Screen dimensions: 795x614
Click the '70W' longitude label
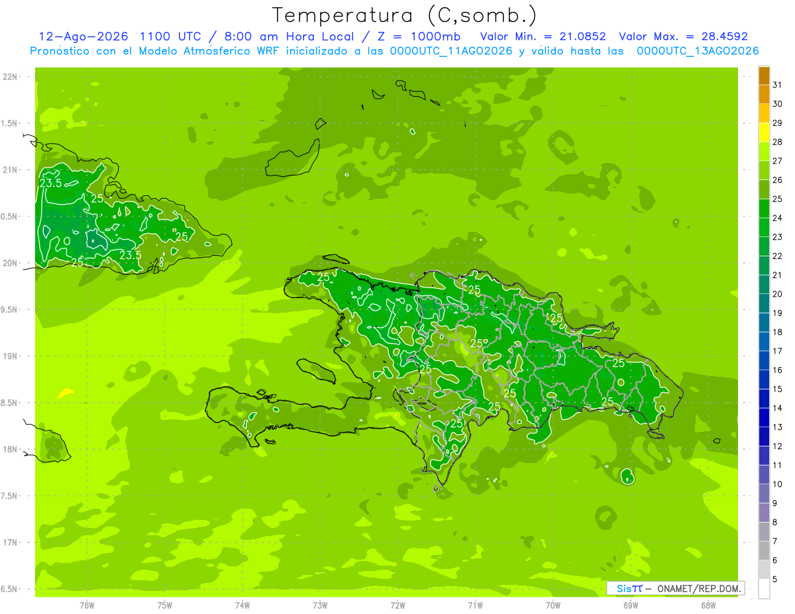click(x=553, y=605)
